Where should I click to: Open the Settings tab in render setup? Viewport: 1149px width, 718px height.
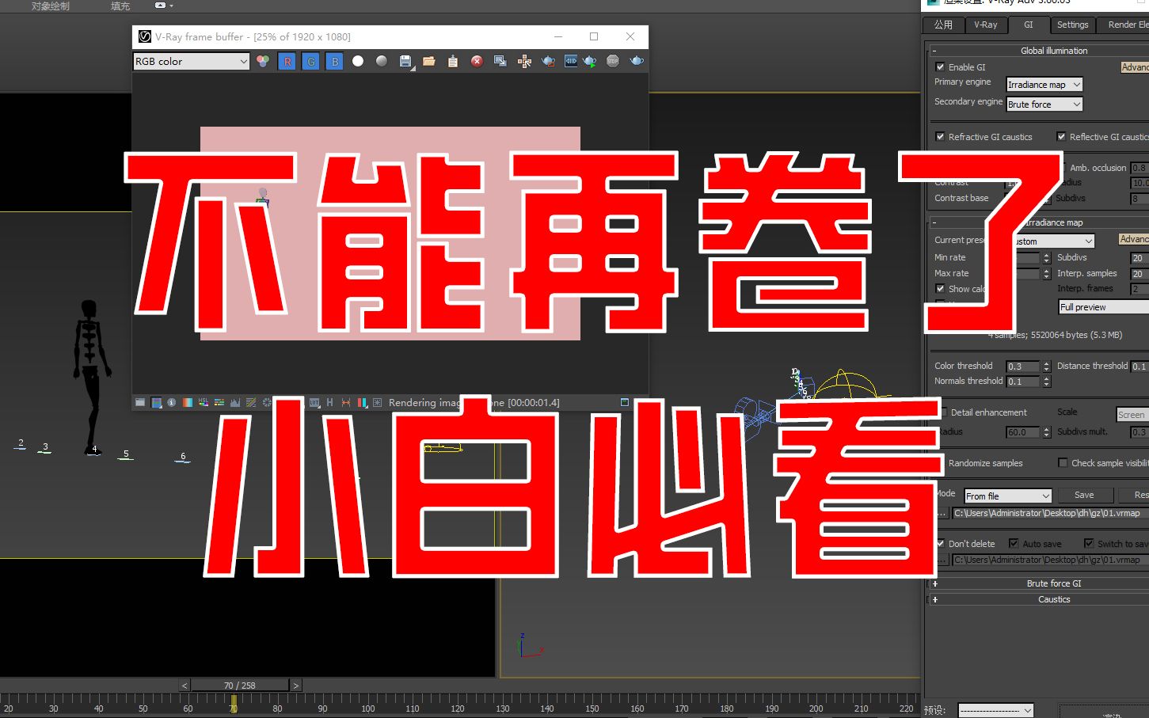tap(1072, 25)
